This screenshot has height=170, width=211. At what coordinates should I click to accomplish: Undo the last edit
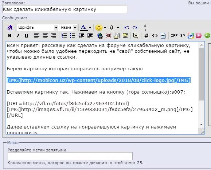coord(126,28)
